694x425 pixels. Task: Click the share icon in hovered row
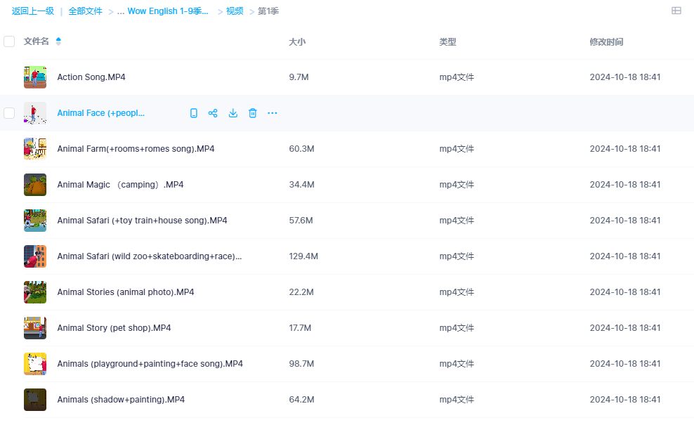(213, 113)
